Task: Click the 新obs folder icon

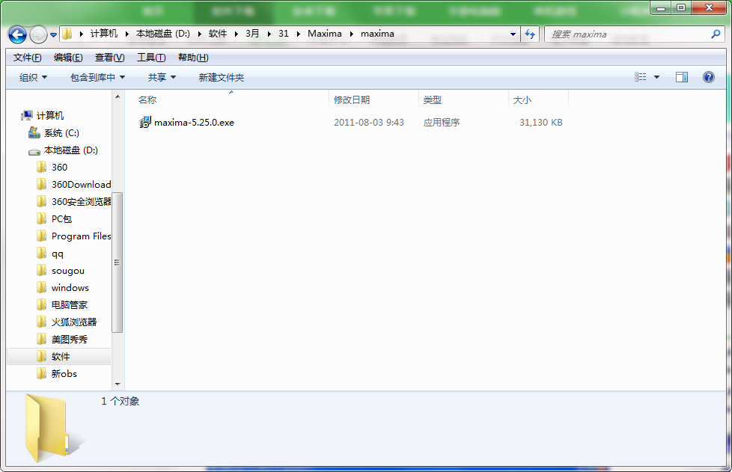Action: (x=42, y=374)
